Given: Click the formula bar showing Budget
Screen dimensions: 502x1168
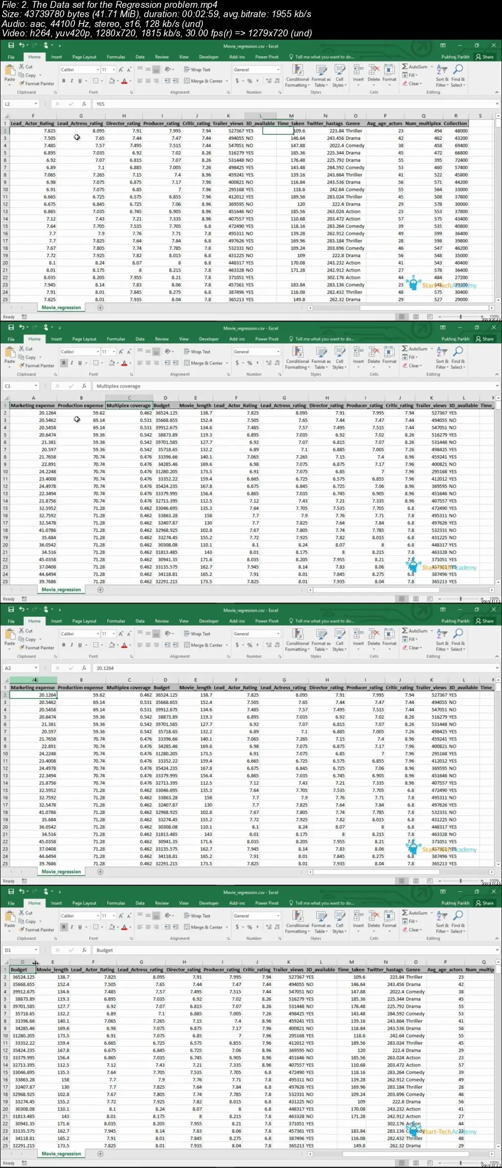Looking at the screenshot, I should 293,950.
